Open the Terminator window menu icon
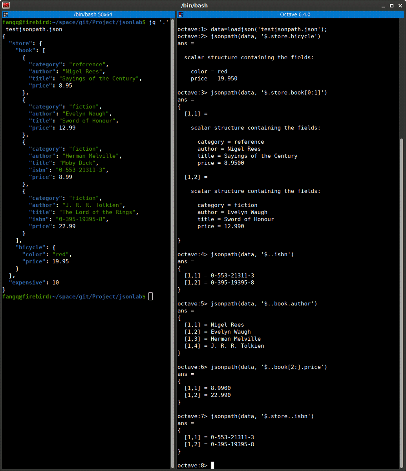Image resolution: width=406 pixels, height=471 pixels. pyautogui.click(x=6, y=5)
